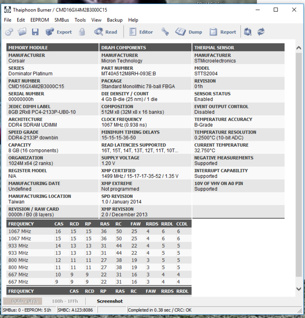305x318 pixels.
Task: Open the File menu
Action: [8, 20]
